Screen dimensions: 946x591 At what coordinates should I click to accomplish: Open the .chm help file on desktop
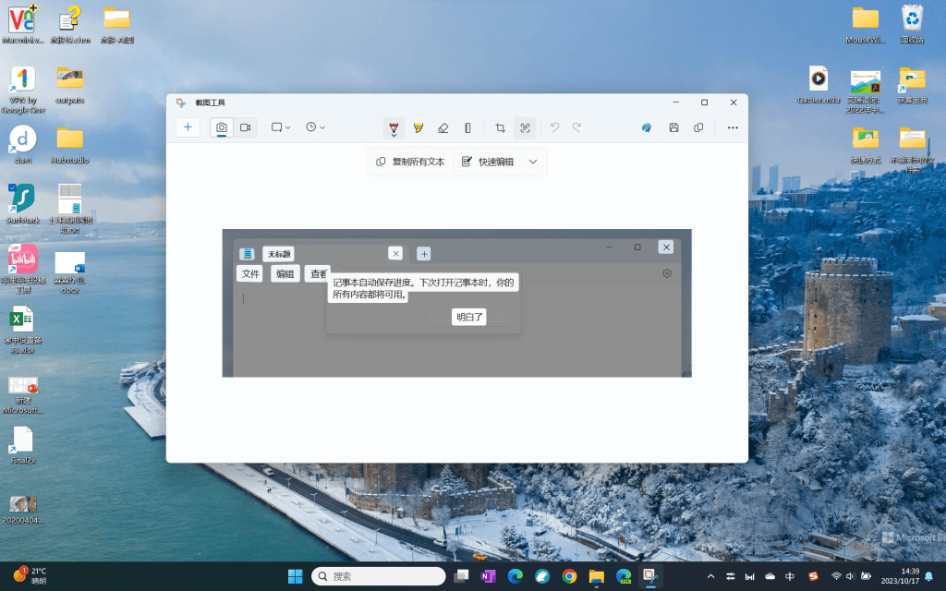70,23
